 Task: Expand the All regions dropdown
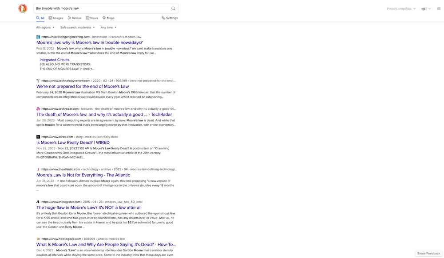tap(45, 27)
